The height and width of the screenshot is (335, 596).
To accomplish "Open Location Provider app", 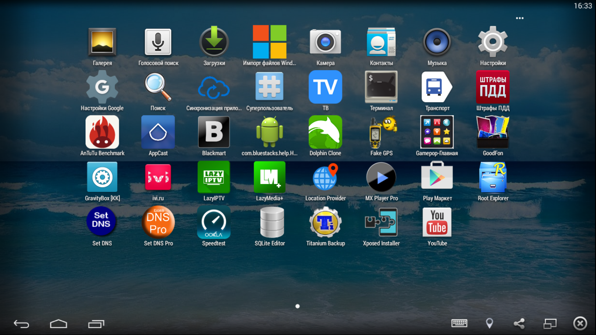I will 325,177.
